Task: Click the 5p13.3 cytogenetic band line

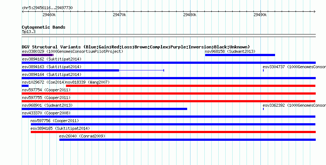Action: 168,36
